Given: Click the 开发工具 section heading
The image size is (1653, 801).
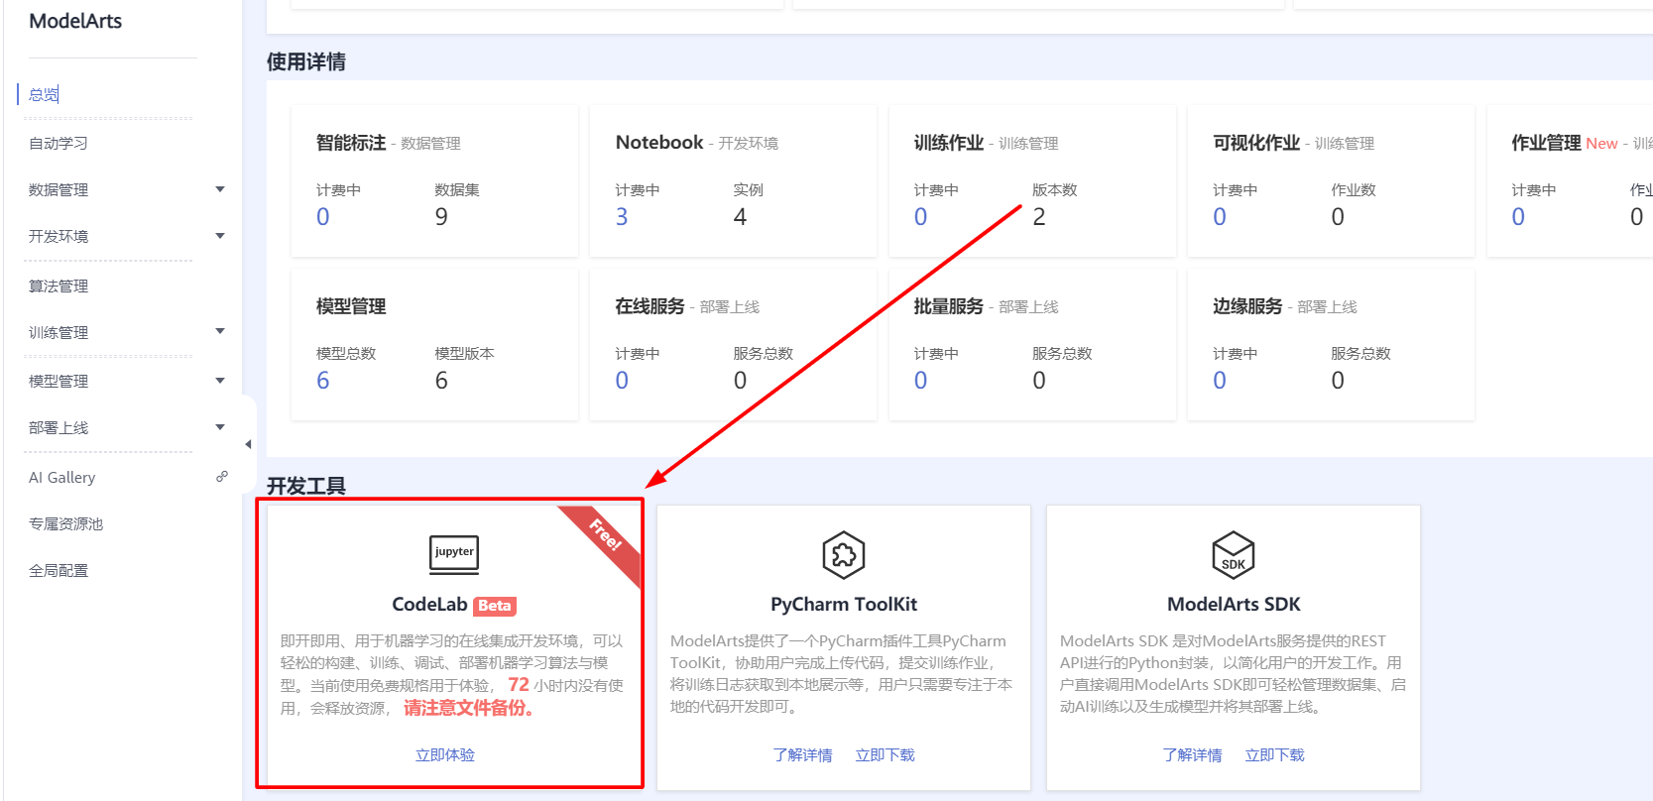Looking at the screenshot, I should pyautogui.click(x=306, y=486).
